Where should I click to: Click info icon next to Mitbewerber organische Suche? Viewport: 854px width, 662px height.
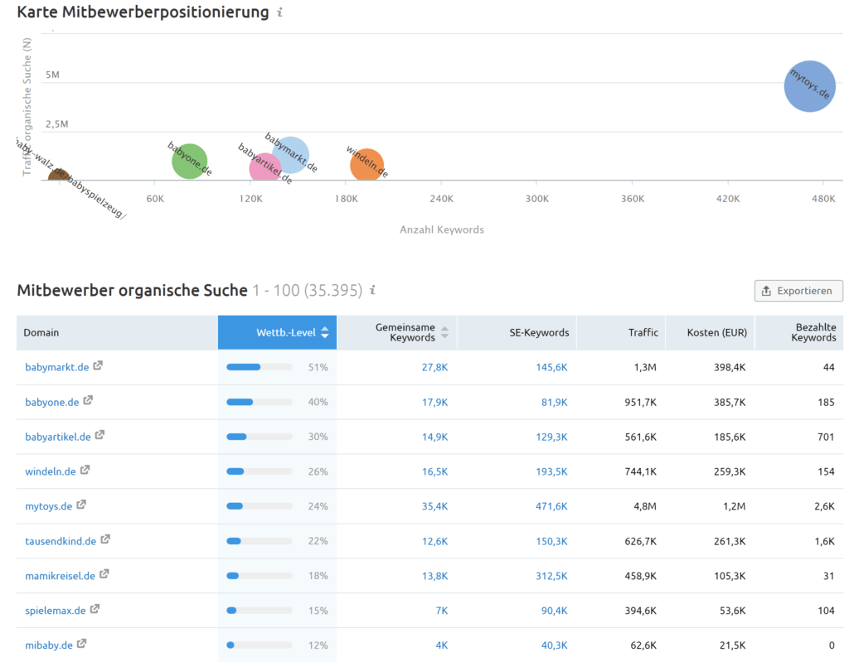[x=372, y=290]
